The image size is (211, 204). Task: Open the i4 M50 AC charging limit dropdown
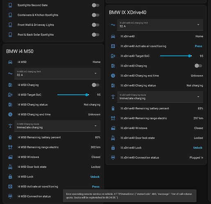point(57,73)
